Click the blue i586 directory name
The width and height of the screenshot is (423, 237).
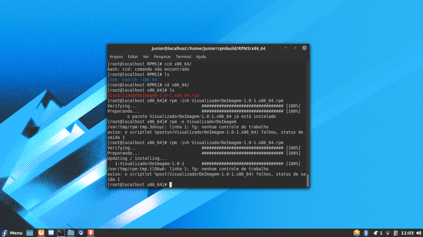coord(112,80)
